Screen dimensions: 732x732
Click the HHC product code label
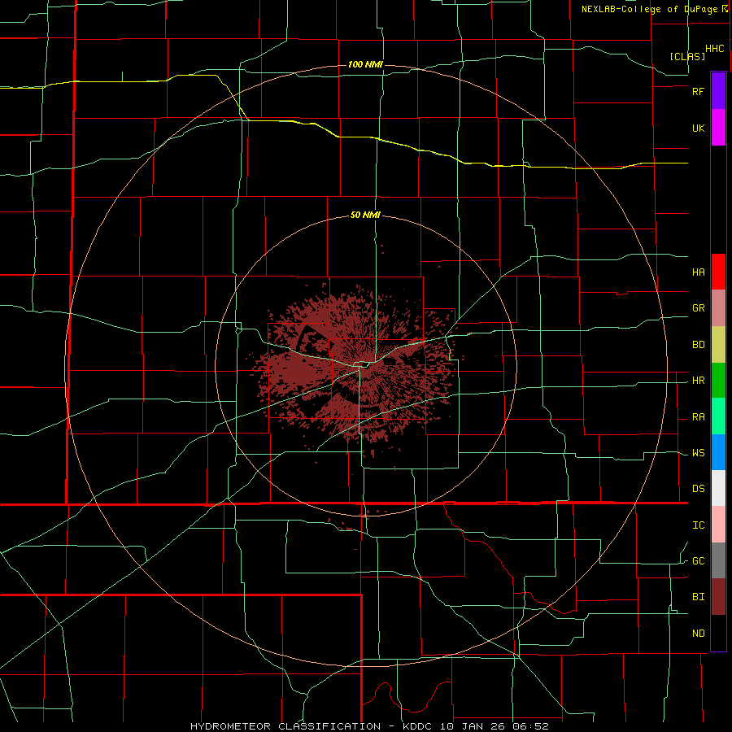(x=715, y=49)
